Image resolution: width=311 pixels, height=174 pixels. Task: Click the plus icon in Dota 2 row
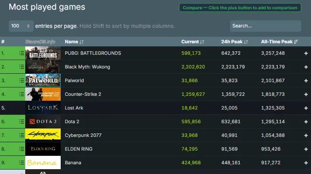(306, 121)
